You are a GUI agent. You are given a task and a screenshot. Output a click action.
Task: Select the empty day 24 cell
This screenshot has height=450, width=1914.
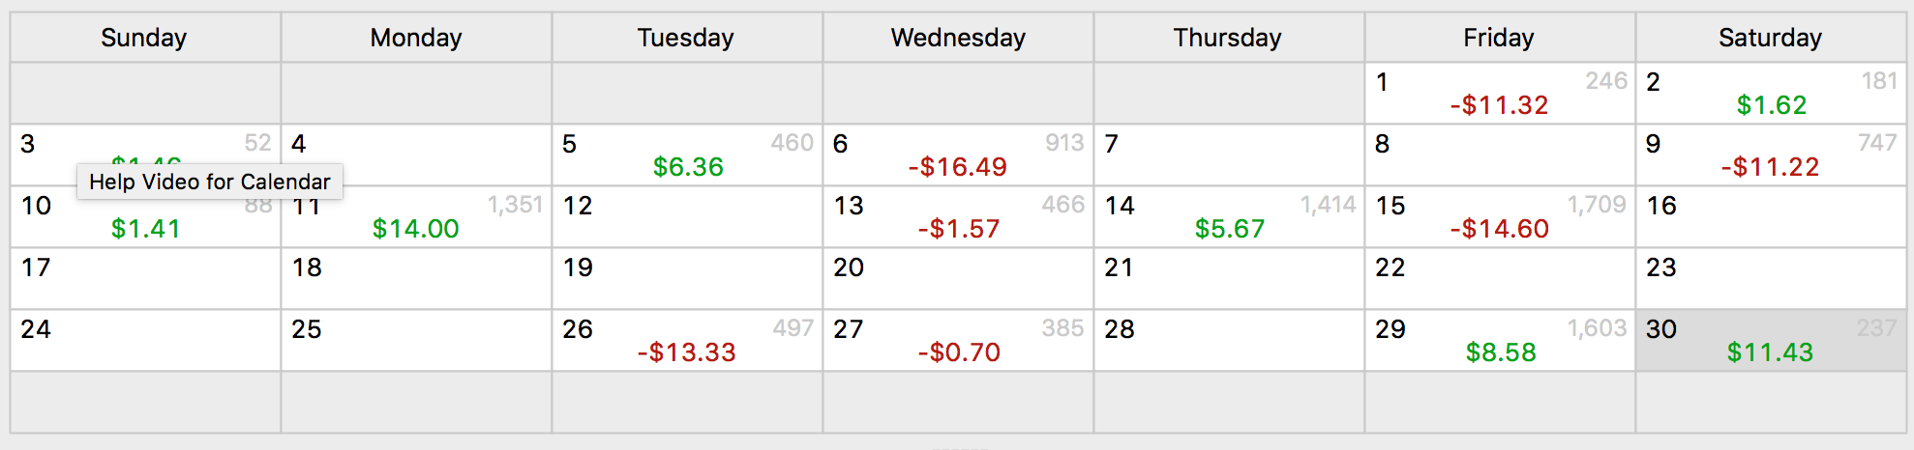coord(145,341)
